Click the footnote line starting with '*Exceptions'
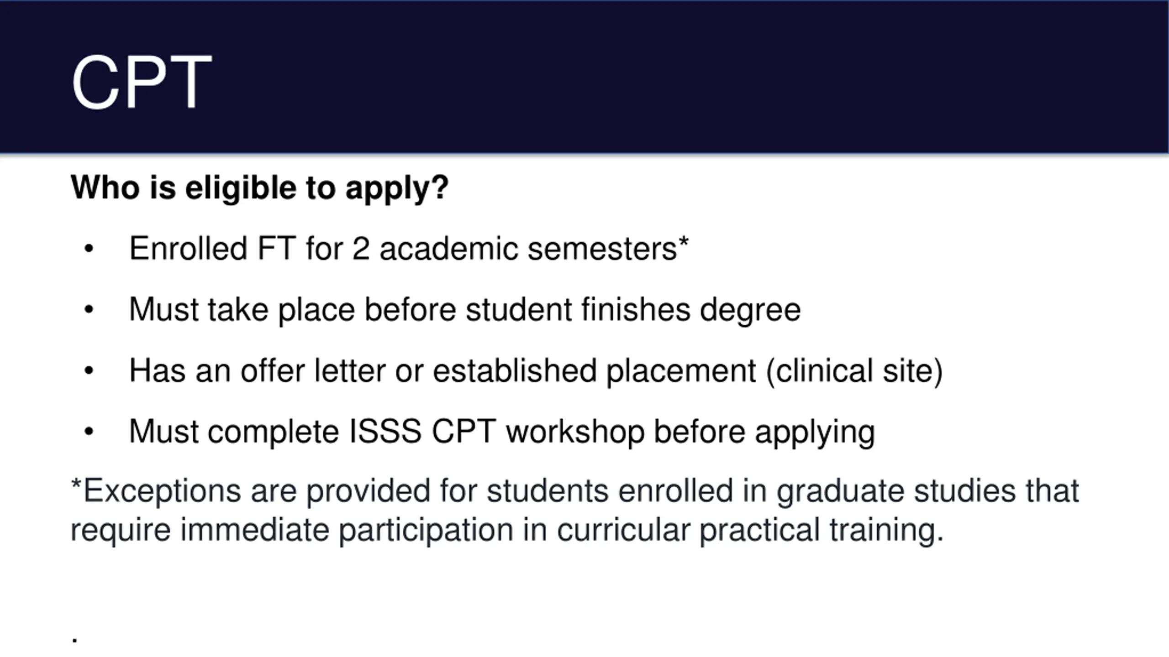 pos(574,491)
